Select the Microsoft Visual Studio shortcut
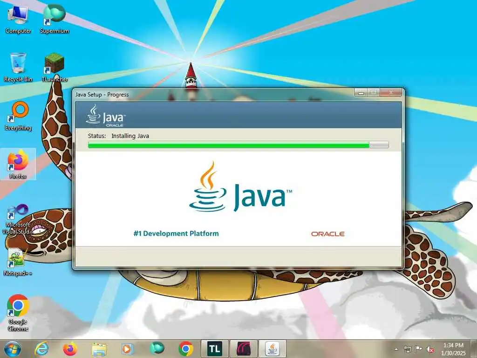This screenshot has height=358, width=477. 18,219
